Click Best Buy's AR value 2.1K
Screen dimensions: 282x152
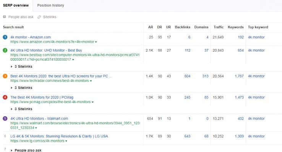[x=149, y=51]
